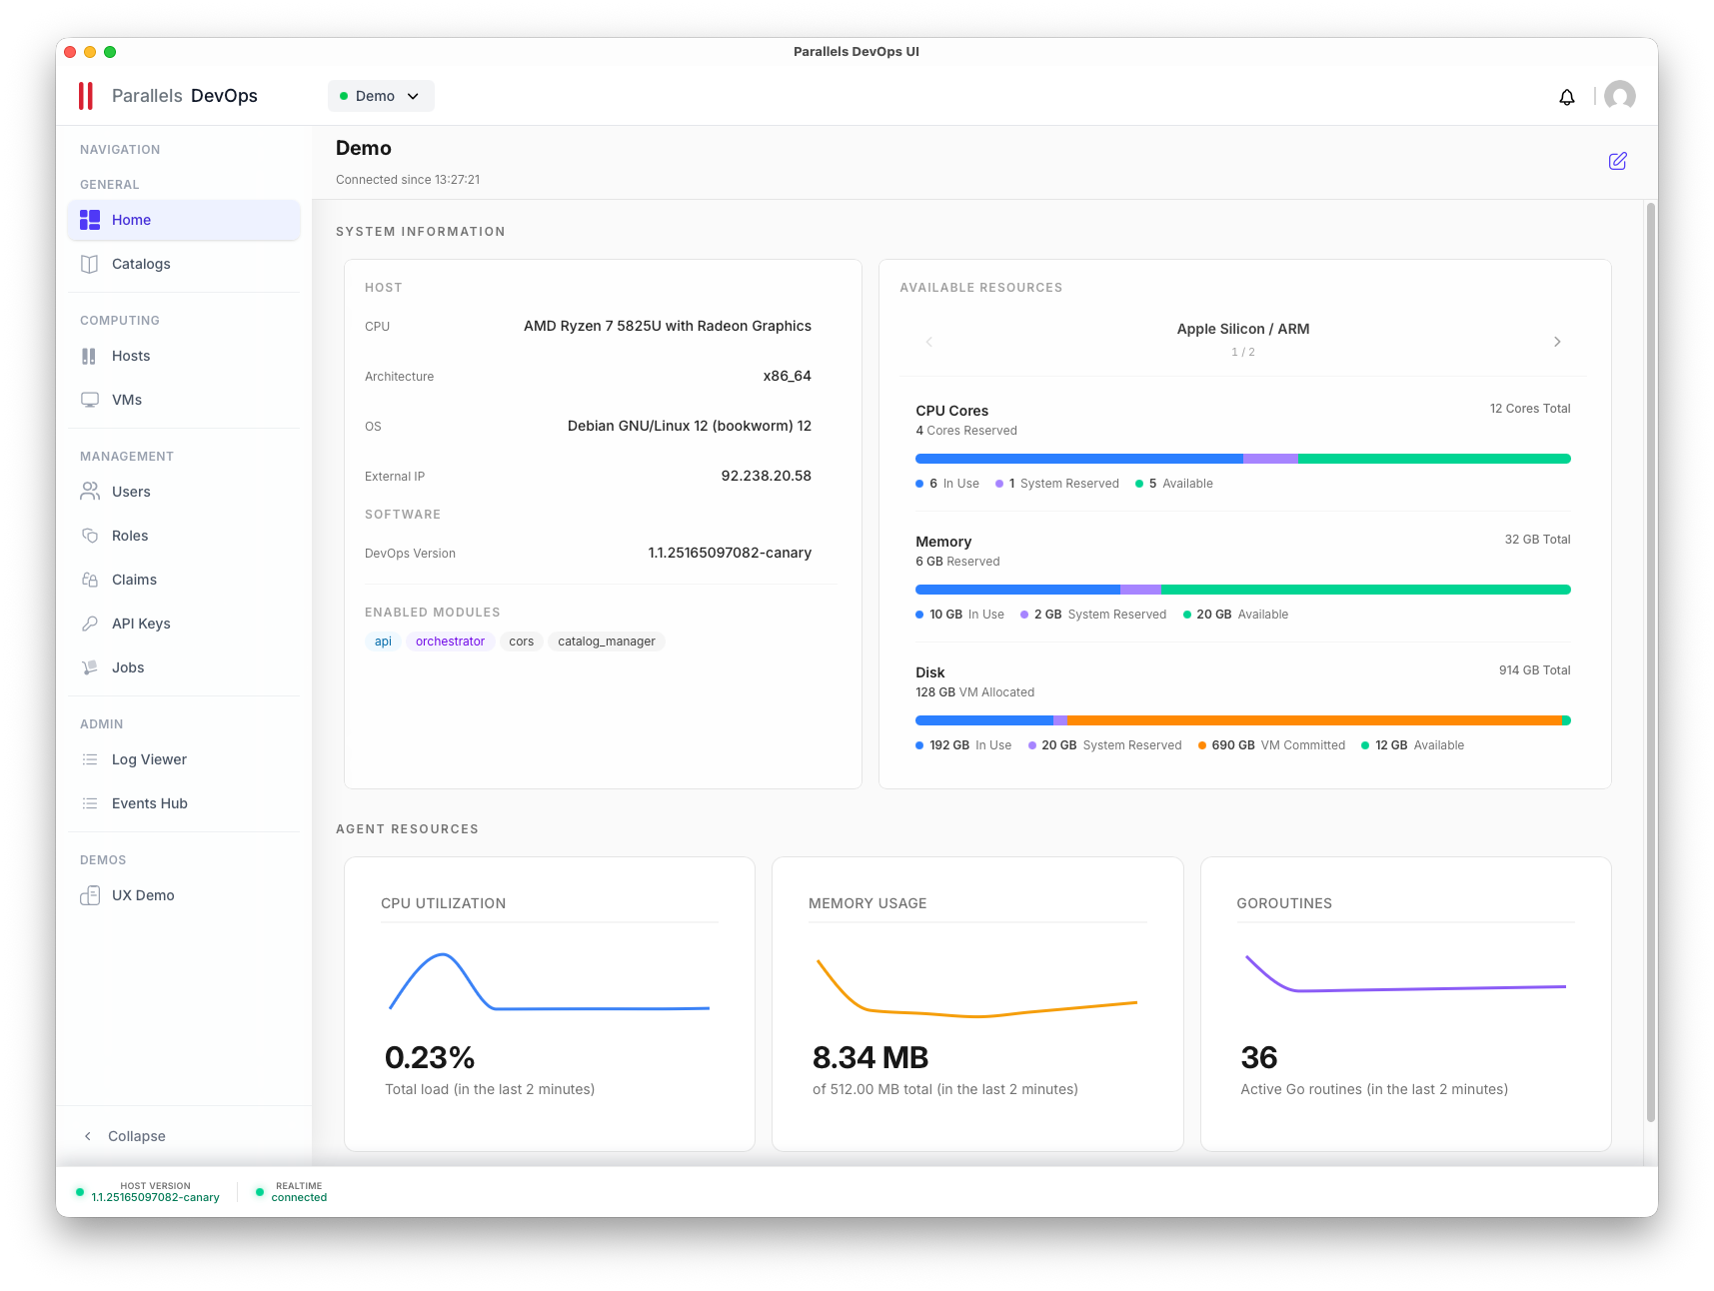This screenshot has height=1291, width=1714.
Task: Open Catalogs from the book icon
Action: (90, 264)
